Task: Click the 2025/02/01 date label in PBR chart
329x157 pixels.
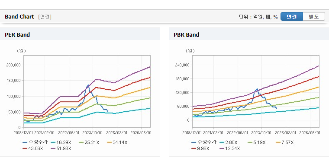Action: tap(286, 133)
